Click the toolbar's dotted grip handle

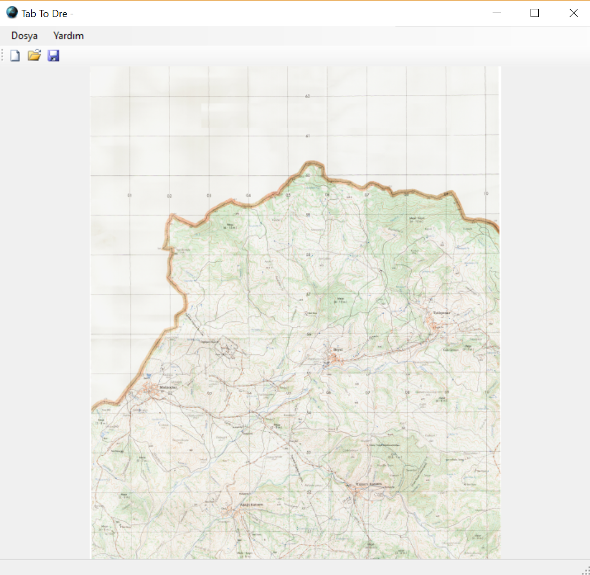[3, 56]
